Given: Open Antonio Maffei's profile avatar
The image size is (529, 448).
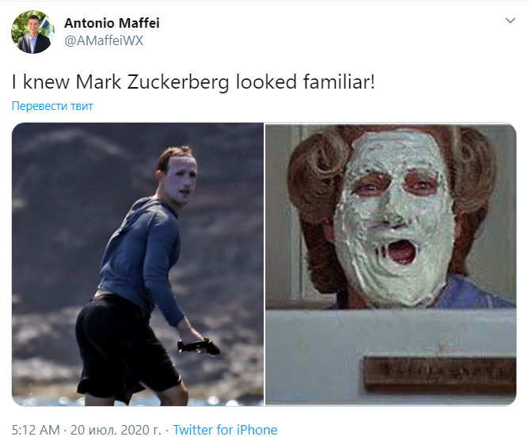Looking at the screenshot, I should tap(32, 32).
